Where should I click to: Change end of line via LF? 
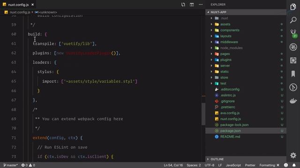[x=220, y=165]
